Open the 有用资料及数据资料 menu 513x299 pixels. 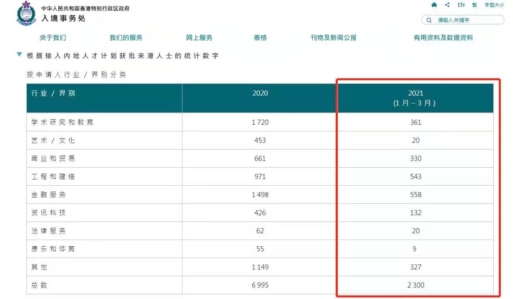[443, 38]
